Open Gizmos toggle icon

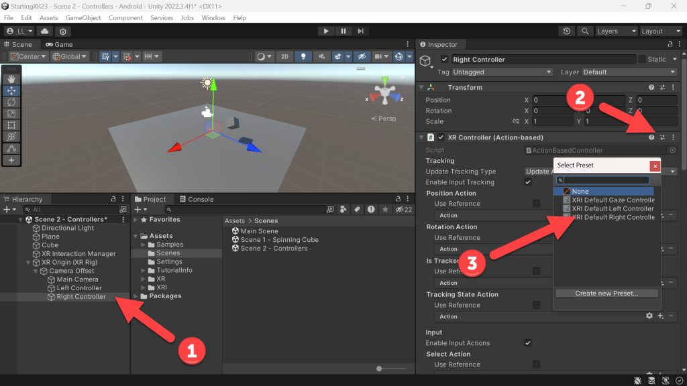(x=399, y=56)
